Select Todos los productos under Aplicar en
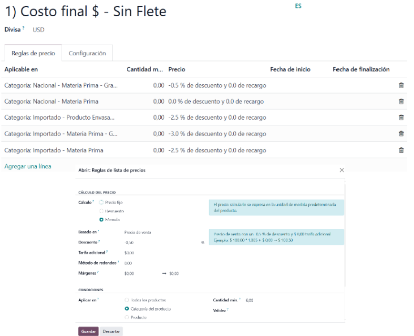This screenshot has width=414, height=336. click(126, 300)
